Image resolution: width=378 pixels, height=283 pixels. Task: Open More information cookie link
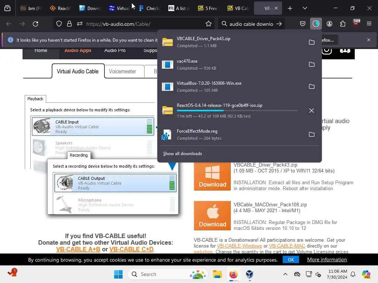coord(327,260)
